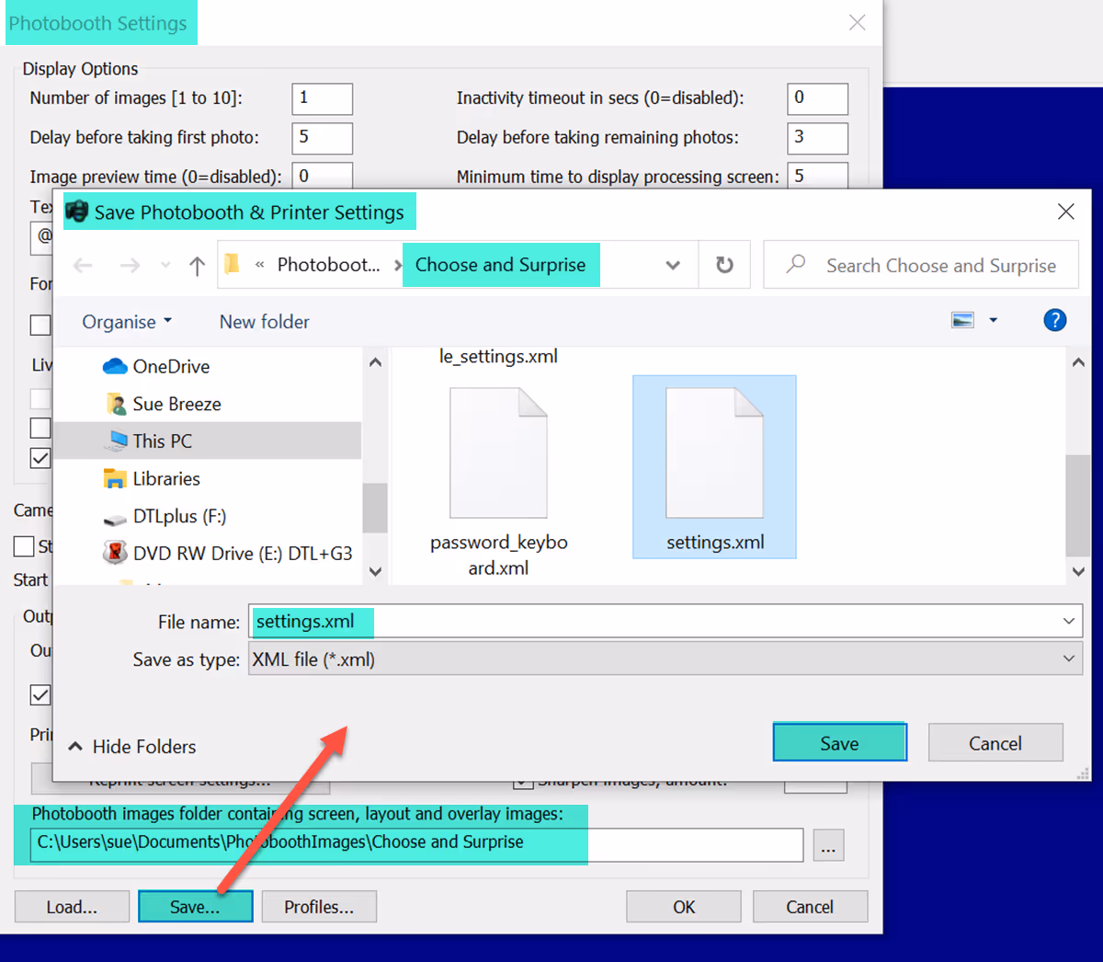This screenshot has width=1103, height=962.
Task: Open help via blue question icon
Action: point(1055,320)
